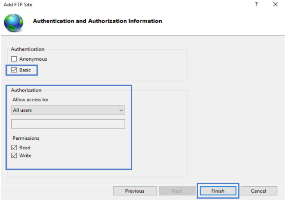Click the 'Authorization' group label

coord(26,90)
